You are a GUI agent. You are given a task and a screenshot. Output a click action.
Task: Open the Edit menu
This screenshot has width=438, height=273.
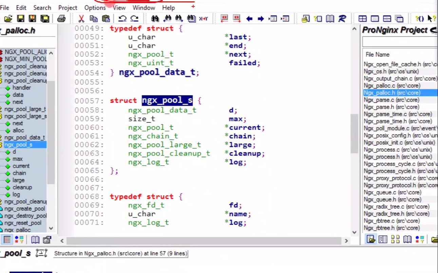[x=21, y=7]
